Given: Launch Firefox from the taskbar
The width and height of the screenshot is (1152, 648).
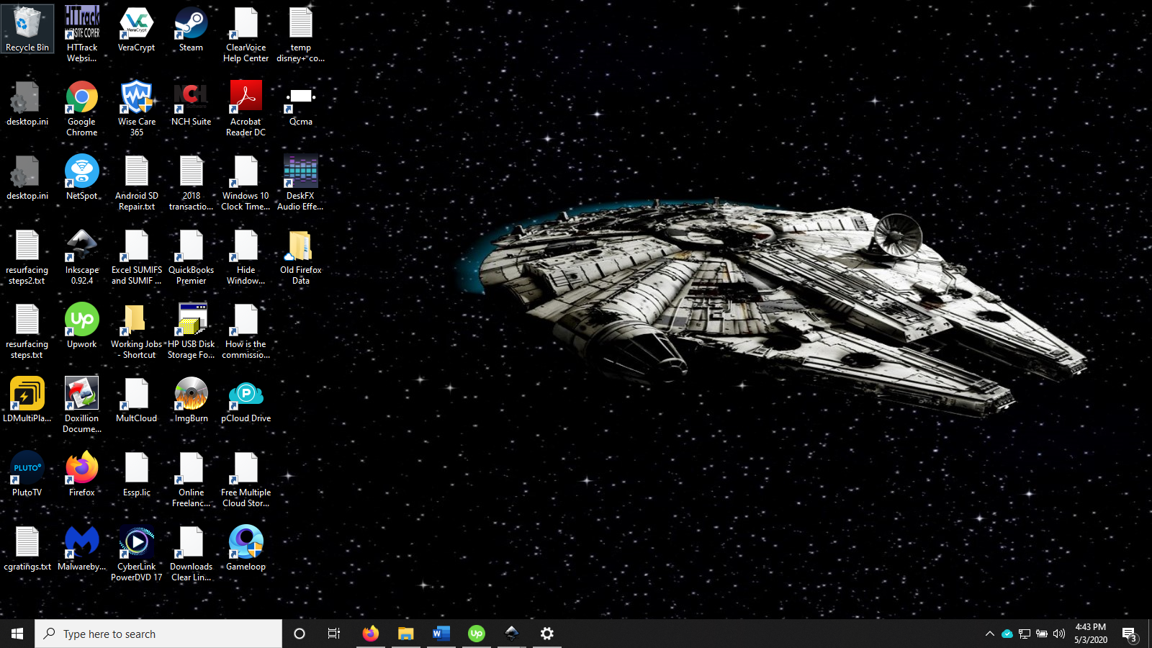Looking at the screenshot, I should 371,634.
